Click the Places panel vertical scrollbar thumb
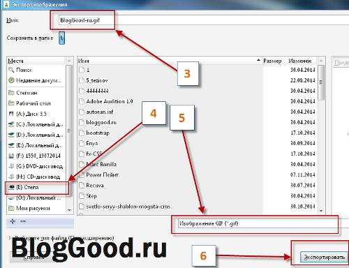349x268 pixels. 69,131
